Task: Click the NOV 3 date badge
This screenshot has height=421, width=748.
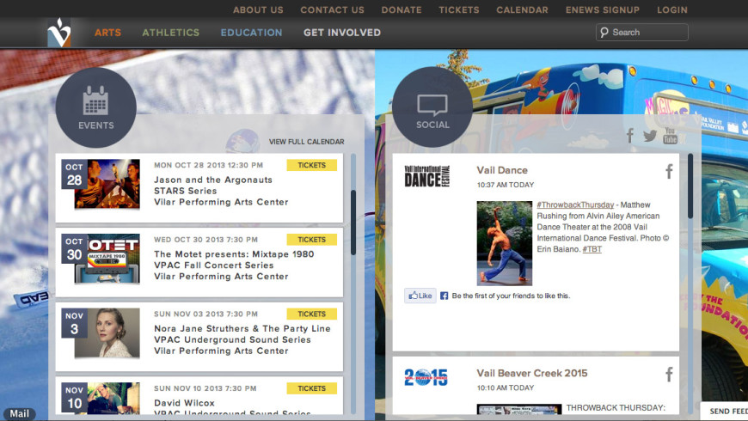Action: click(x=74, y=323)
